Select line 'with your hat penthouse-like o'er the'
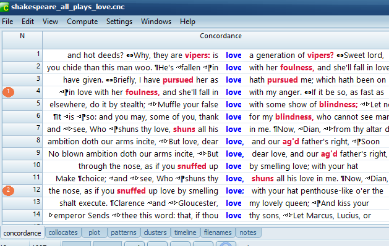This screenshot has width=389, height=246. 216,191
